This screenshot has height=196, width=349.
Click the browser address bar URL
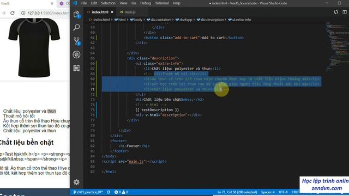[x=49, y=13]
